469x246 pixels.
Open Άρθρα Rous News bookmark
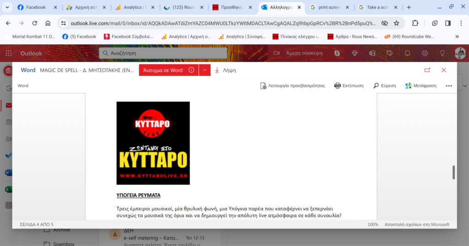pos(352,37)
